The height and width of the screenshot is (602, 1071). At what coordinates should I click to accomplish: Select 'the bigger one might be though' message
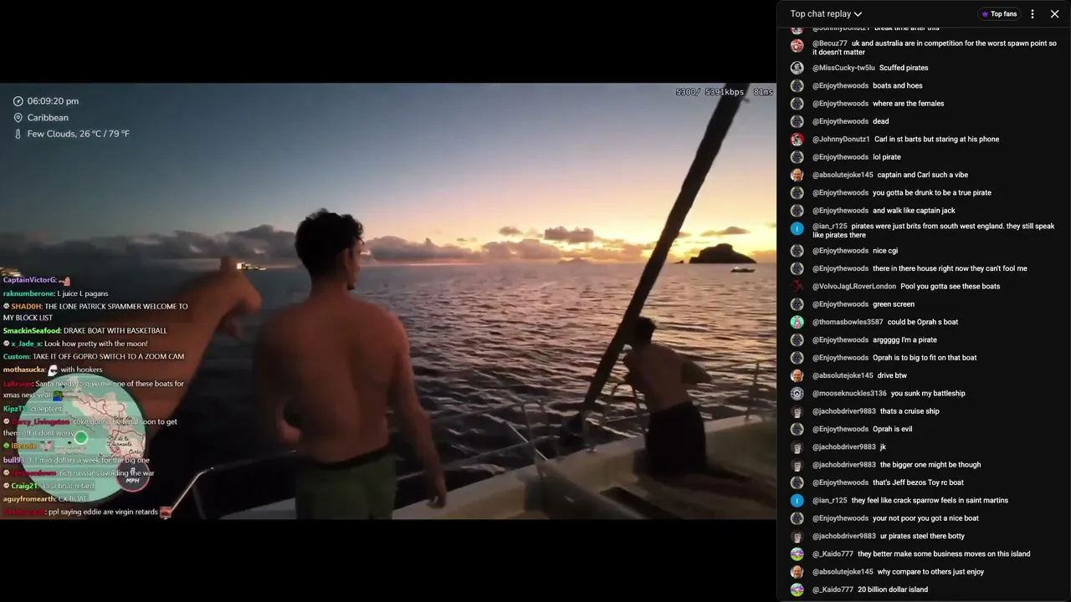click(x=930, y=465)
